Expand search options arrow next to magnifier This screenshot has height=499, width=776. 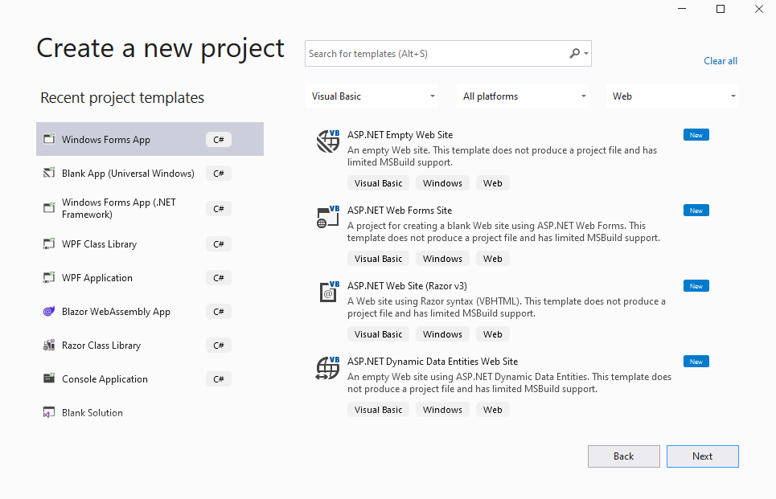586,53
